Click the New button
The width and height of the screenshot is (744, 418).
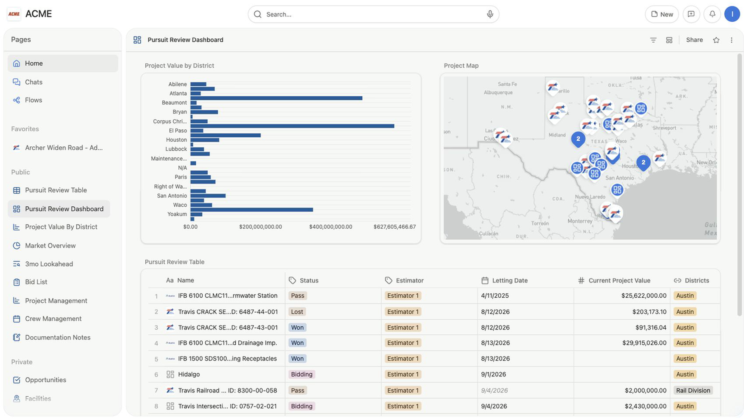pyautogui.click(x=662, y=14)
